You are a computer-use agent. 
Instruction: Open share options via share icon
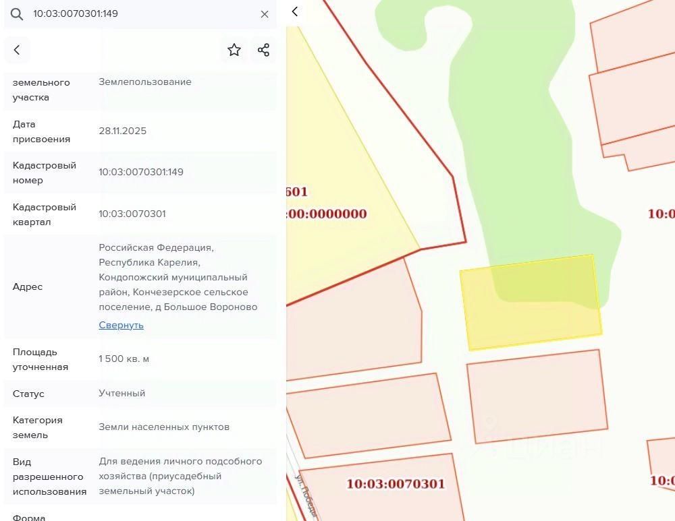[263, 50]
